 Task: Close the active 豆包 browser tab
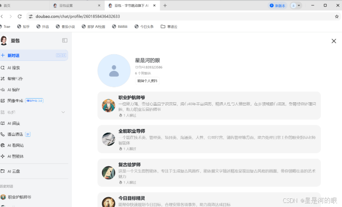154,5
